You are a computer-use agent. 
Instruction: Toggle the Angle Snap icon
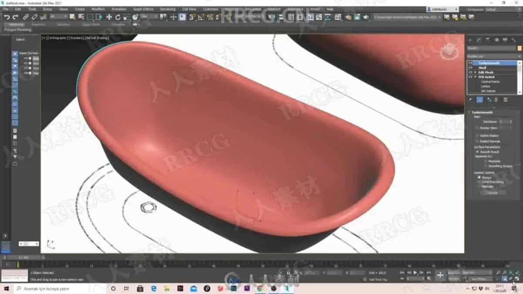click(x=201, y=17)
